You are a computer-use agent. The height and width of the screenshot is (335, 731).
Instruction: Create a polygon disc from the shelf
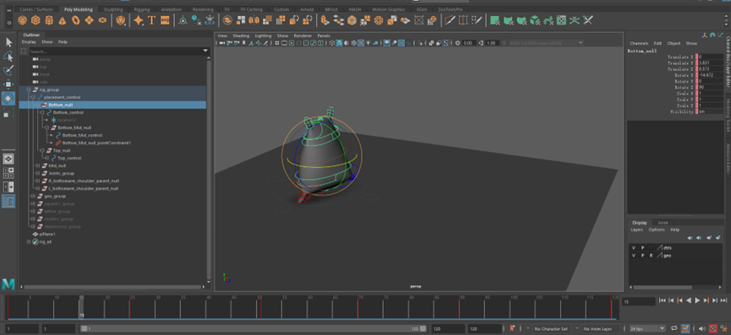pos(102,20)
